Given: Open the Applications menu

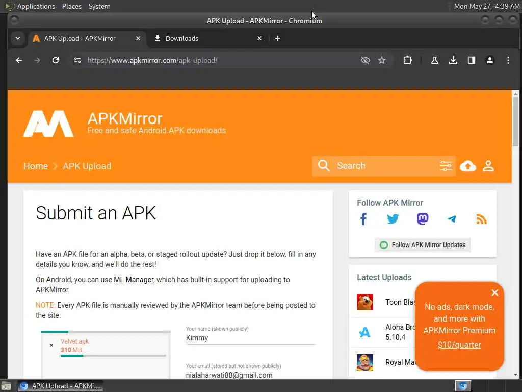Looking at the screenshot, I should point(36,6).
